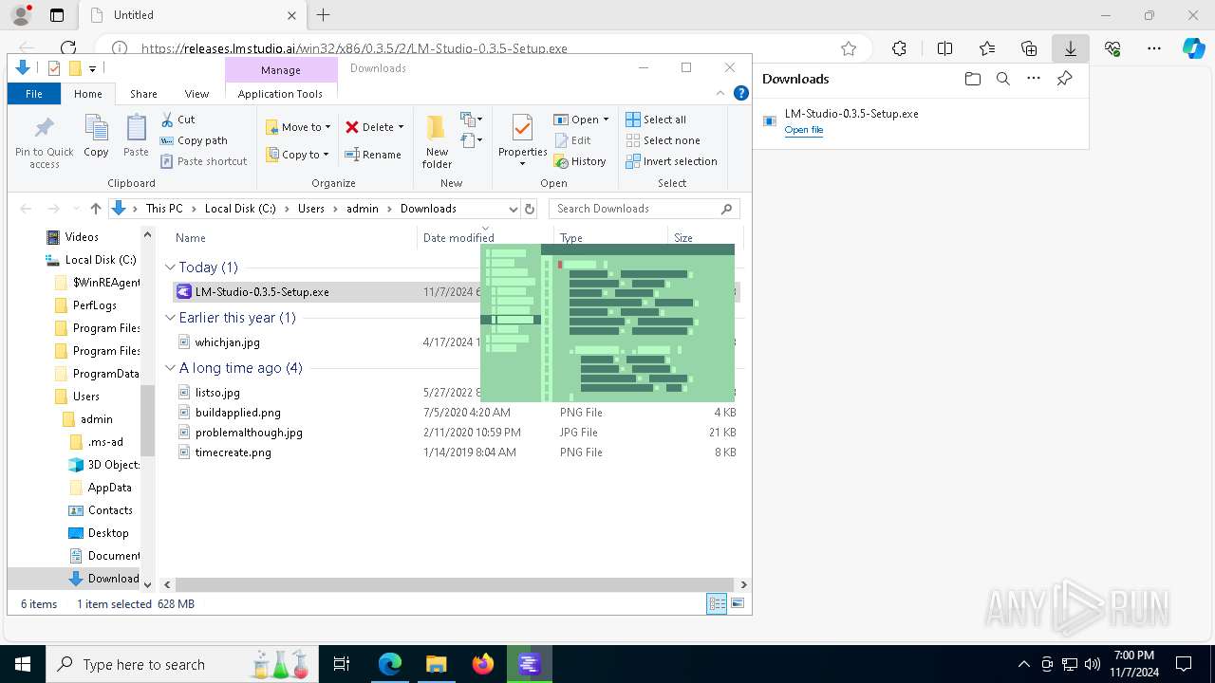Image resolution: width=1215 pixels, height=683 pixels.
Task: Click Invert selection in the ribbon
Action: [671, 161]
